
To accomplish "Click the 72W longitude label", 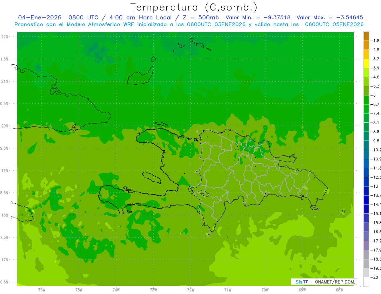I will tap(190, 290).
